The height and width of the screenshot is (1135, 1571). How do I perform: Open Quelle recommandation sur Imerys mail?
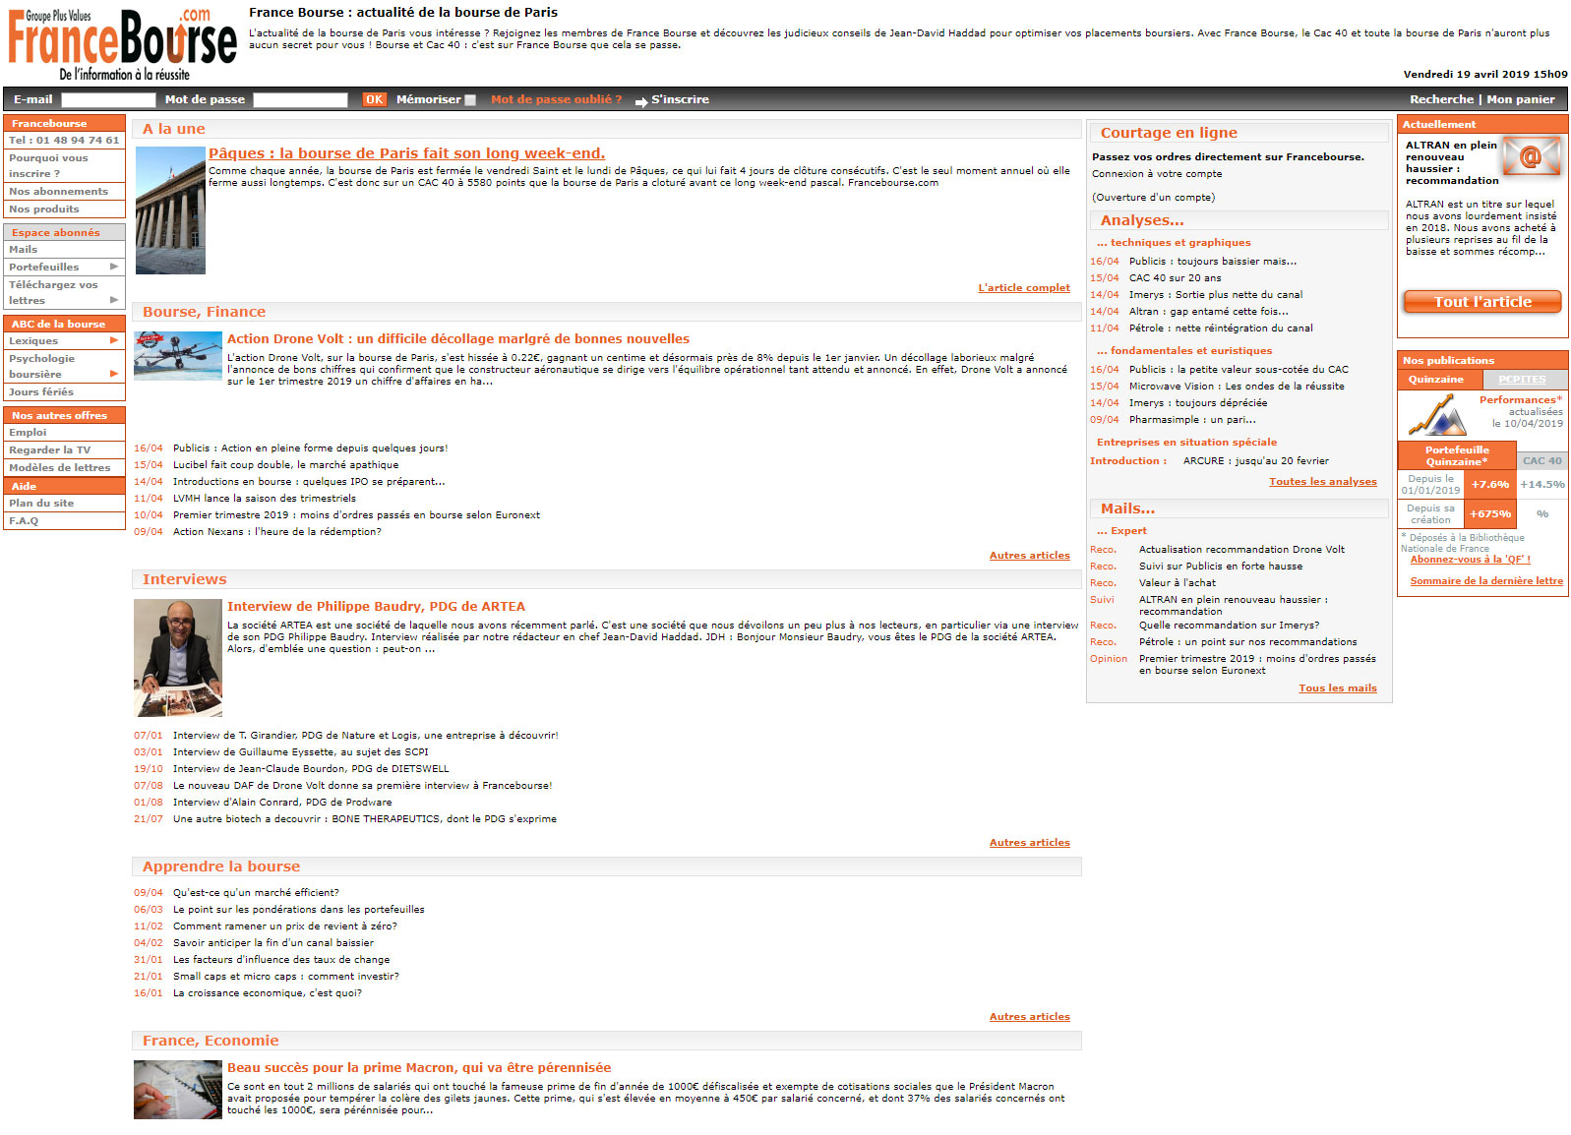[x=1229, y=626]
